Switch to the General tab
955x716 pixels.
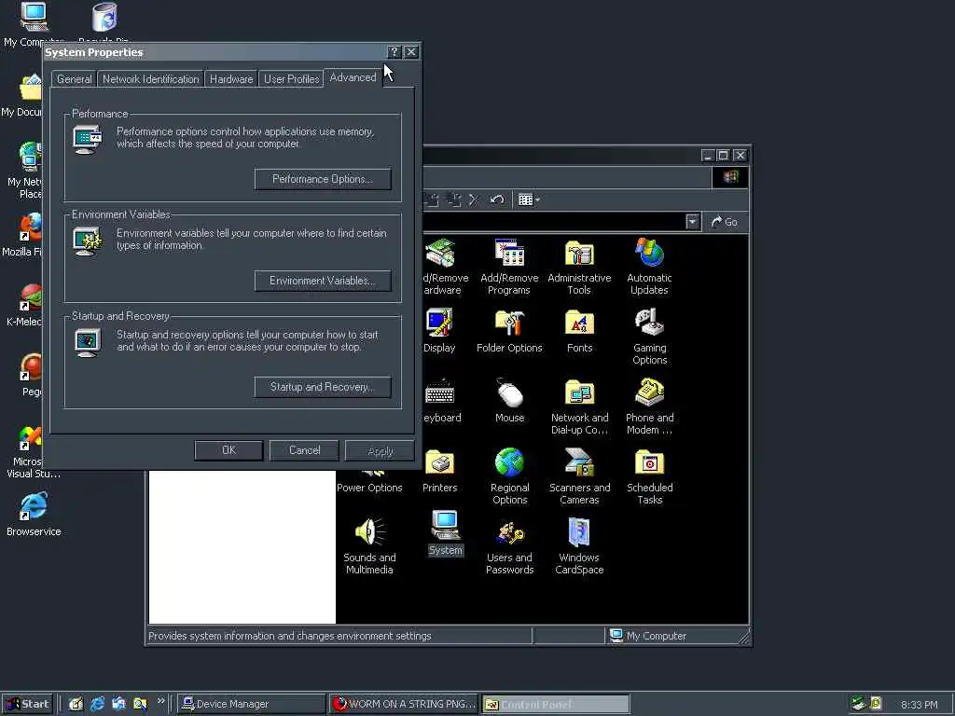(x=74, y=79)
